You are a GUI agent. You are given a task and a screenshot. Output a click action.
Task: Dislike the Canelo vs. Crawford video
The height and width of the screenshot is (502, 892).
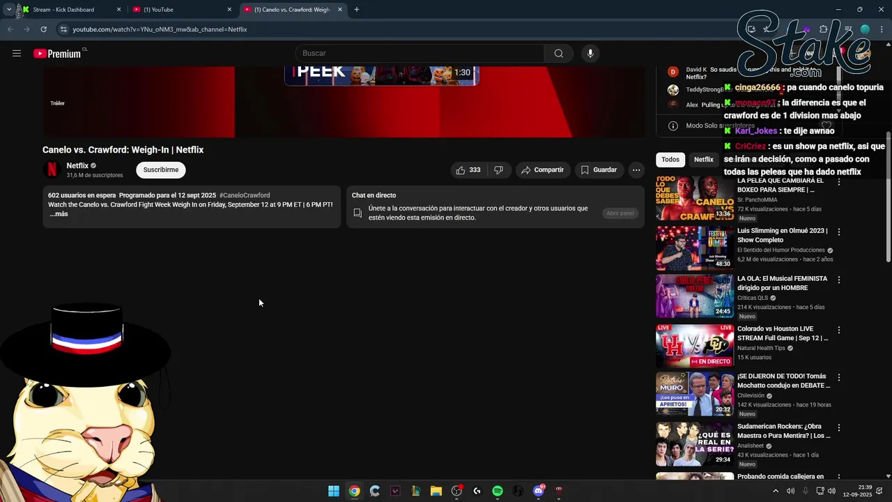498,169
